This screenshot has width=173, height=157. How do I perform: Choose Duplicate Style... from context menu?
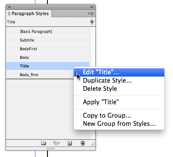[119, 80]
